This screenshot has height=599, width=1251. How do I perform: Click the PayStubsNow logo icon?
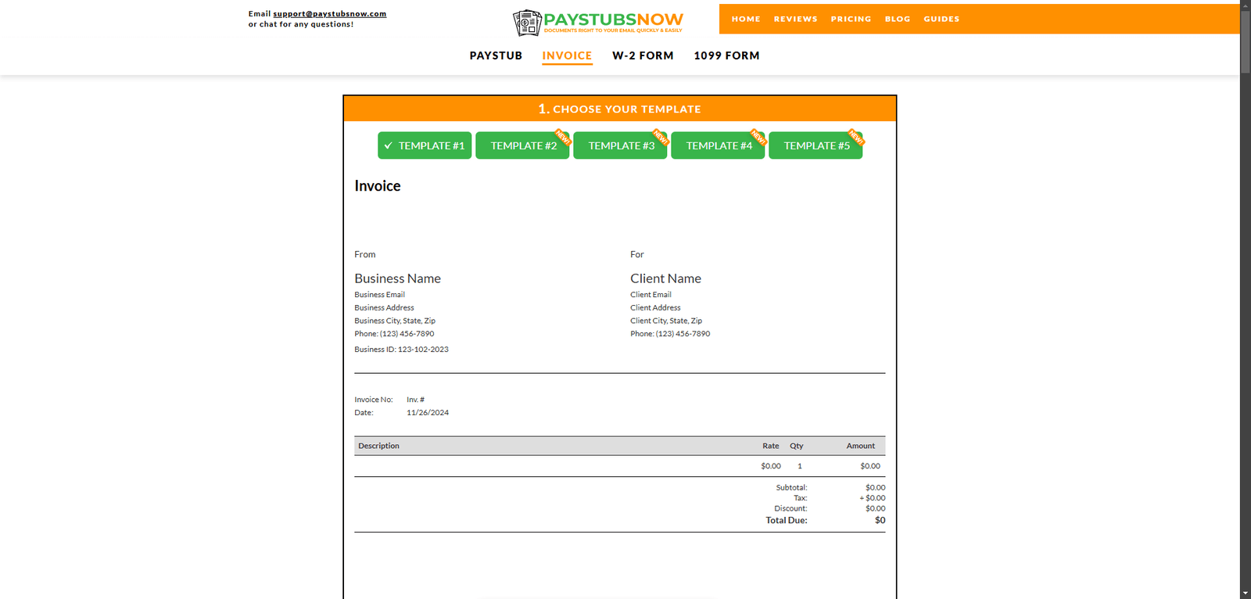click(527, 23)
